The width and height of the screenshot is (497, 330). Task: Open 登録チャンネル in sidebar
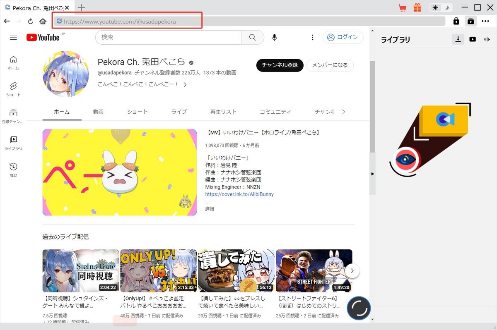click(x=13, y=116)
